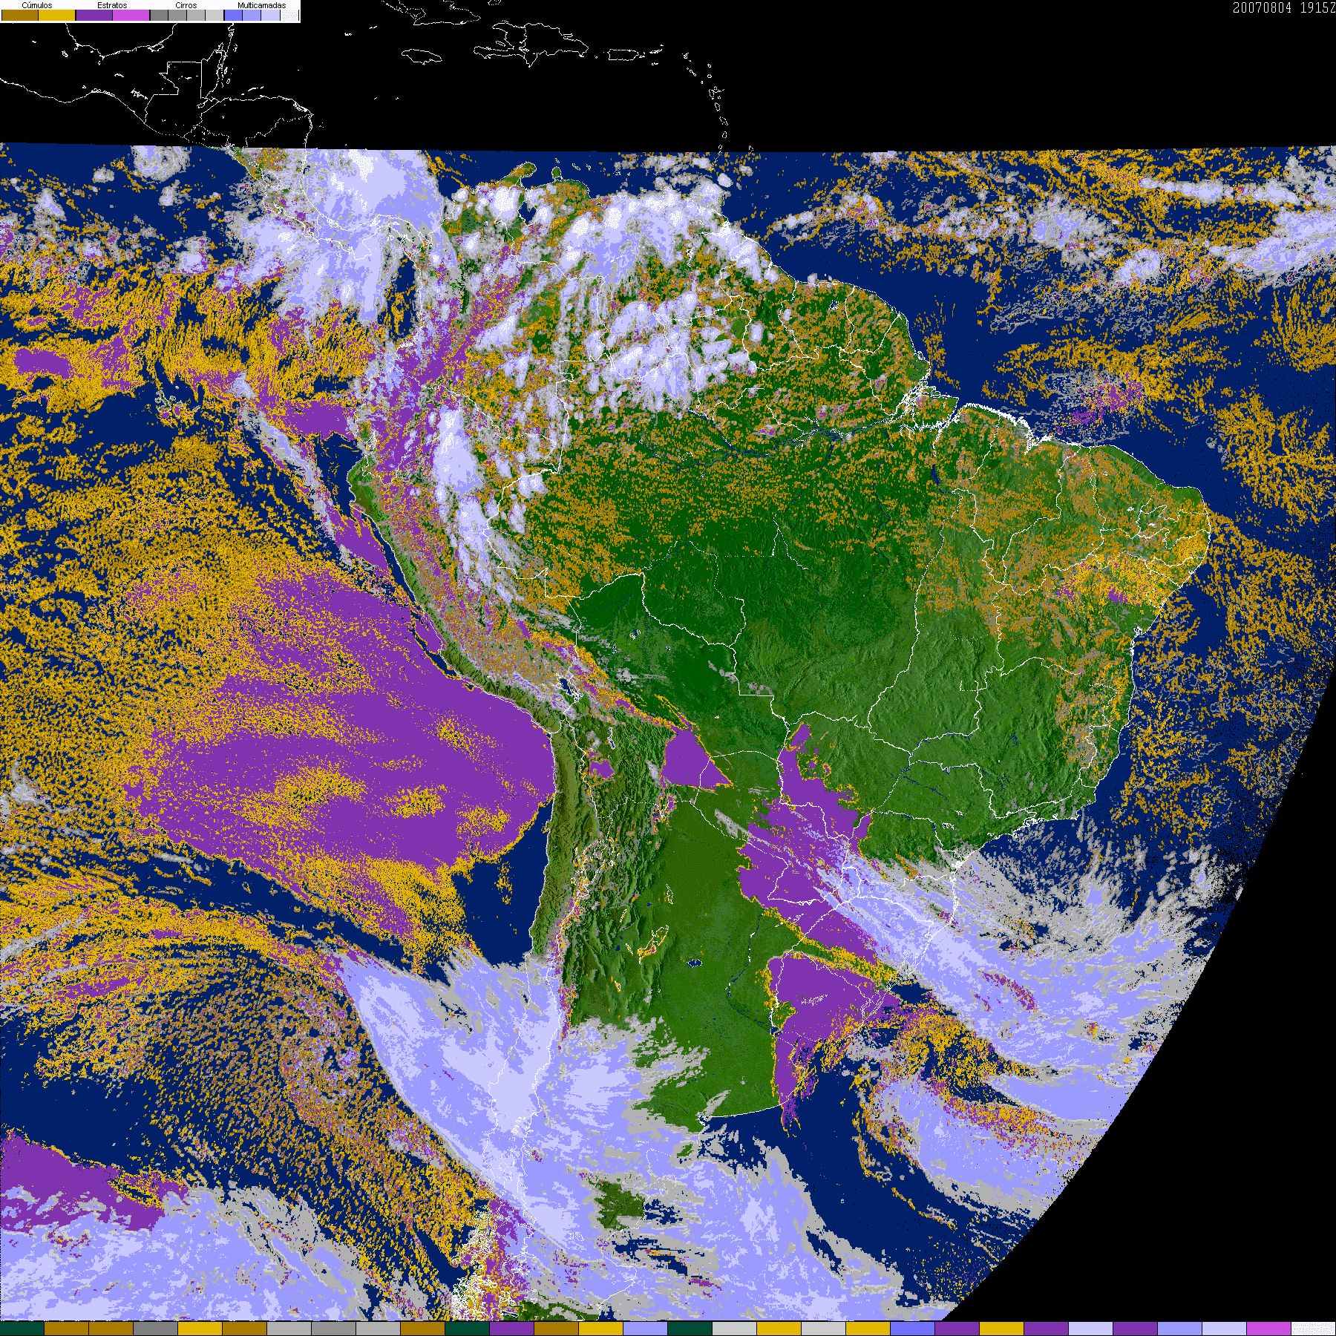1336x1336 pixels.
Task: Click the Cúmulos legend label
Action: coord(37,5)
